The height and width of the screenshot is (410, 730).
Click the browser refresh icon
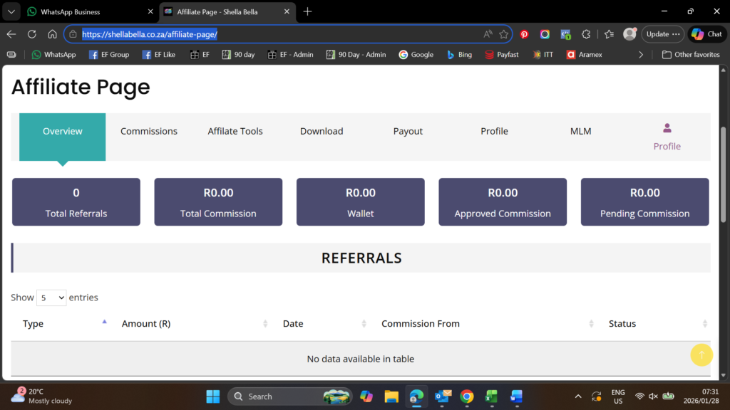(x=32, y=34)
